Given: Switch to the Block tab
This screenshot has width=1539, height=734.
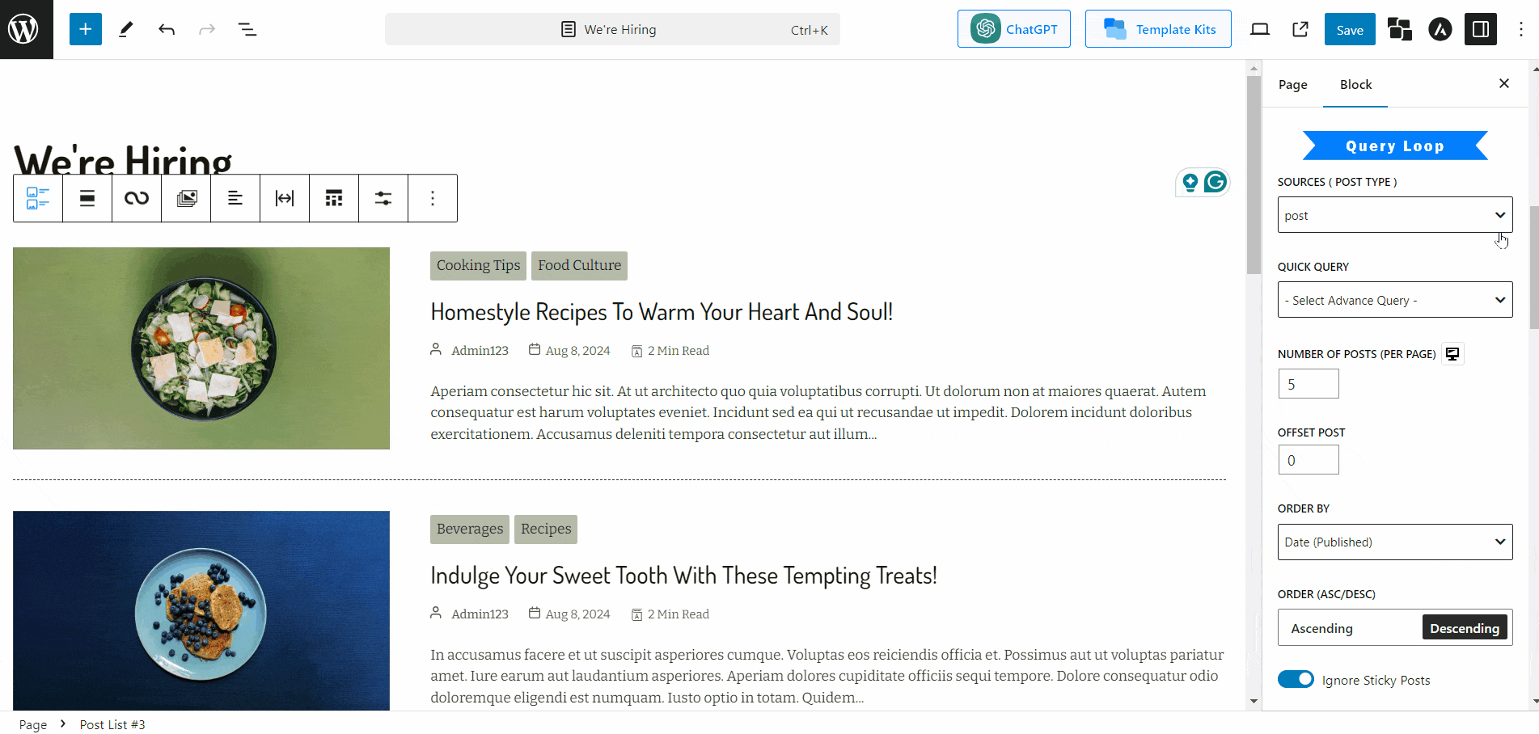Looking at the screenshot, I should pyautogui.click(x=1355, y=85).
